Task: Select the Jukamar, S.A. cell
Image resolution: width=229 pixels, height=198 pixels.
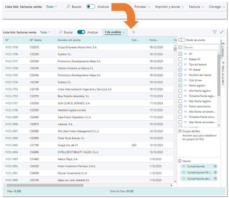Action: pyautogui.click(x=65, y=124)
